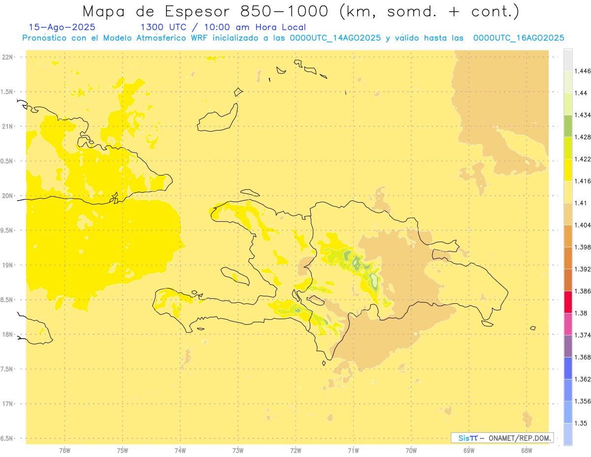591x457 pixels.
Task: Click the "ONAMET/REP.DOM." credit label
Action: click(519, 438)
